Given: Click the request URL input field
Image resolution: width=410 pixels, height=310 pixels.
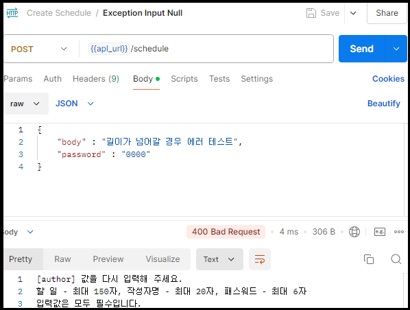Looking at the screenshot, I should click(206, 49).
